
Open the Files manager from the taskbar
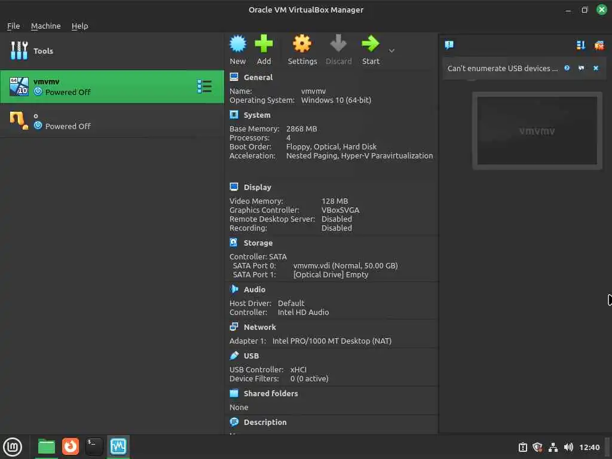coord(46,447)
